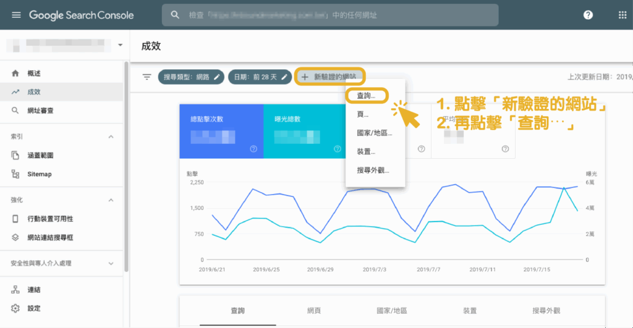Viewport: 633px width, 328px height.
Task: Click the 2019/6/21 chart date label
Action: coord(212,269)
